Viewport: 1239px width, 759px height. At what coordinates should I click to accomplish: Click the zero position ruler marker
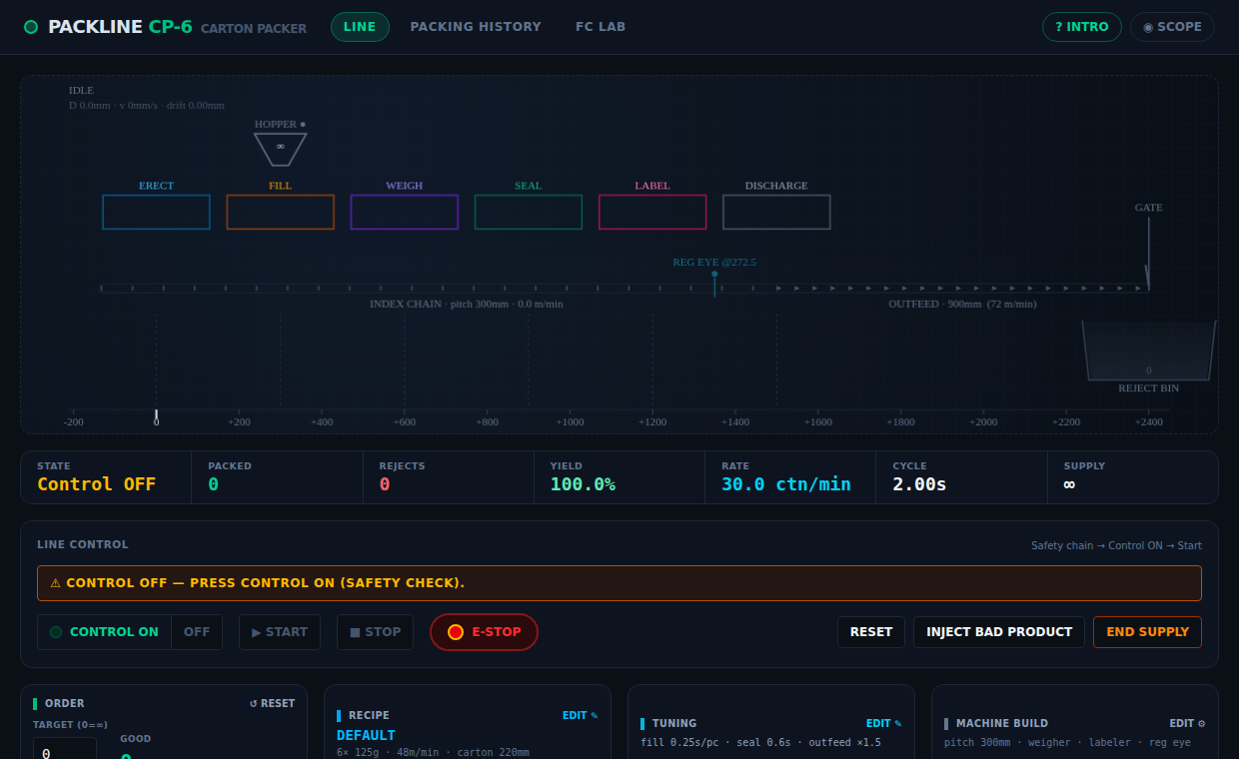[x=156, y=415]
